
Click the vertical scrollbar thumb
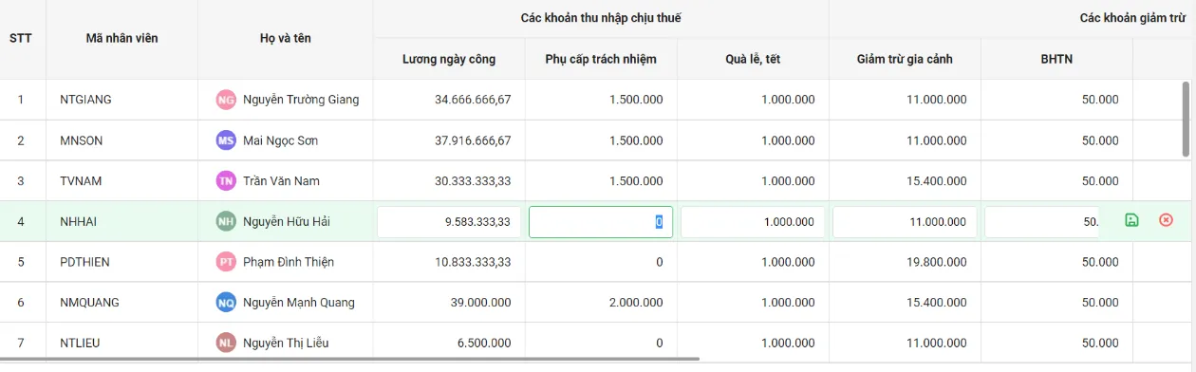point(1186,119)
